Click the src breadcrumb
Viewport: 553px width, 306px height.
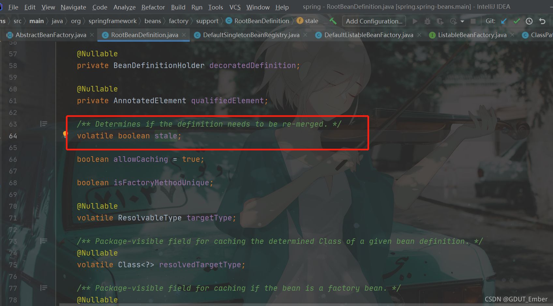[18, 21]
